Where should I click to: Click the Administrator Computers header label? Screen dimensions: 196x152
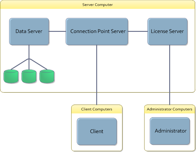(x=170, y=109)
